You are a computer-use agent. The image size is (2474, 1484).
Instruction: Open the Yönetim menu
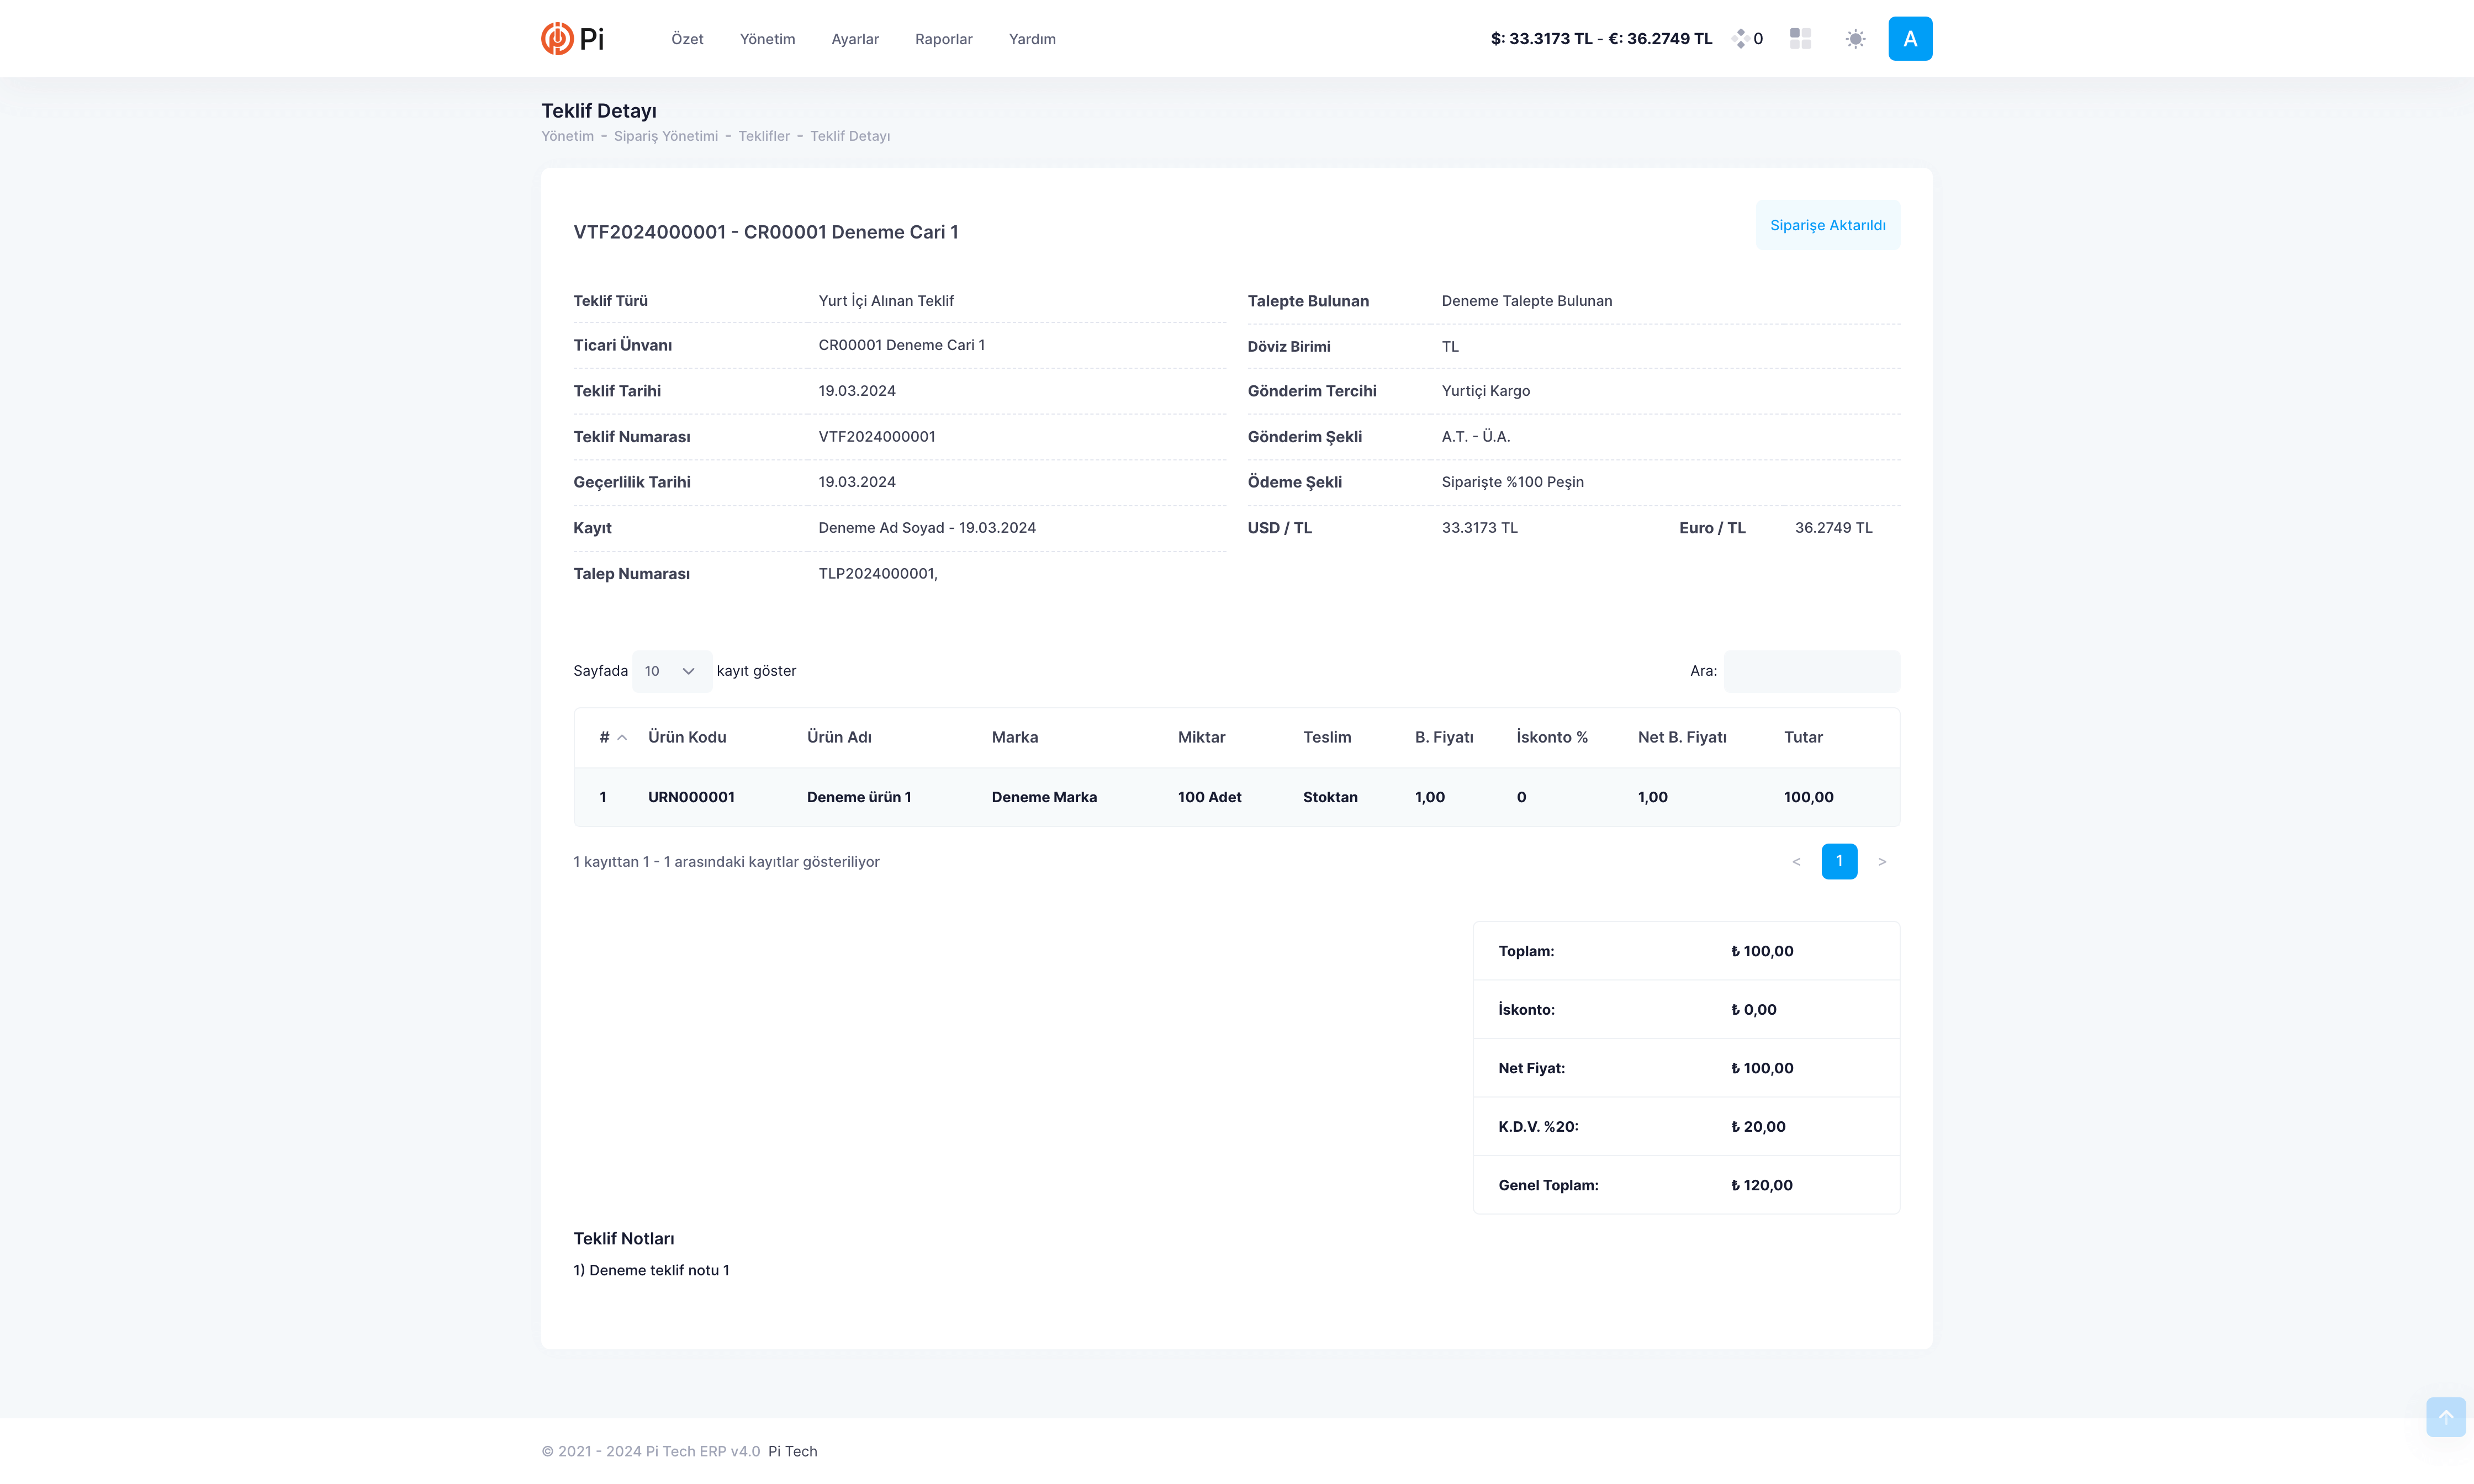tap(767, 39)
